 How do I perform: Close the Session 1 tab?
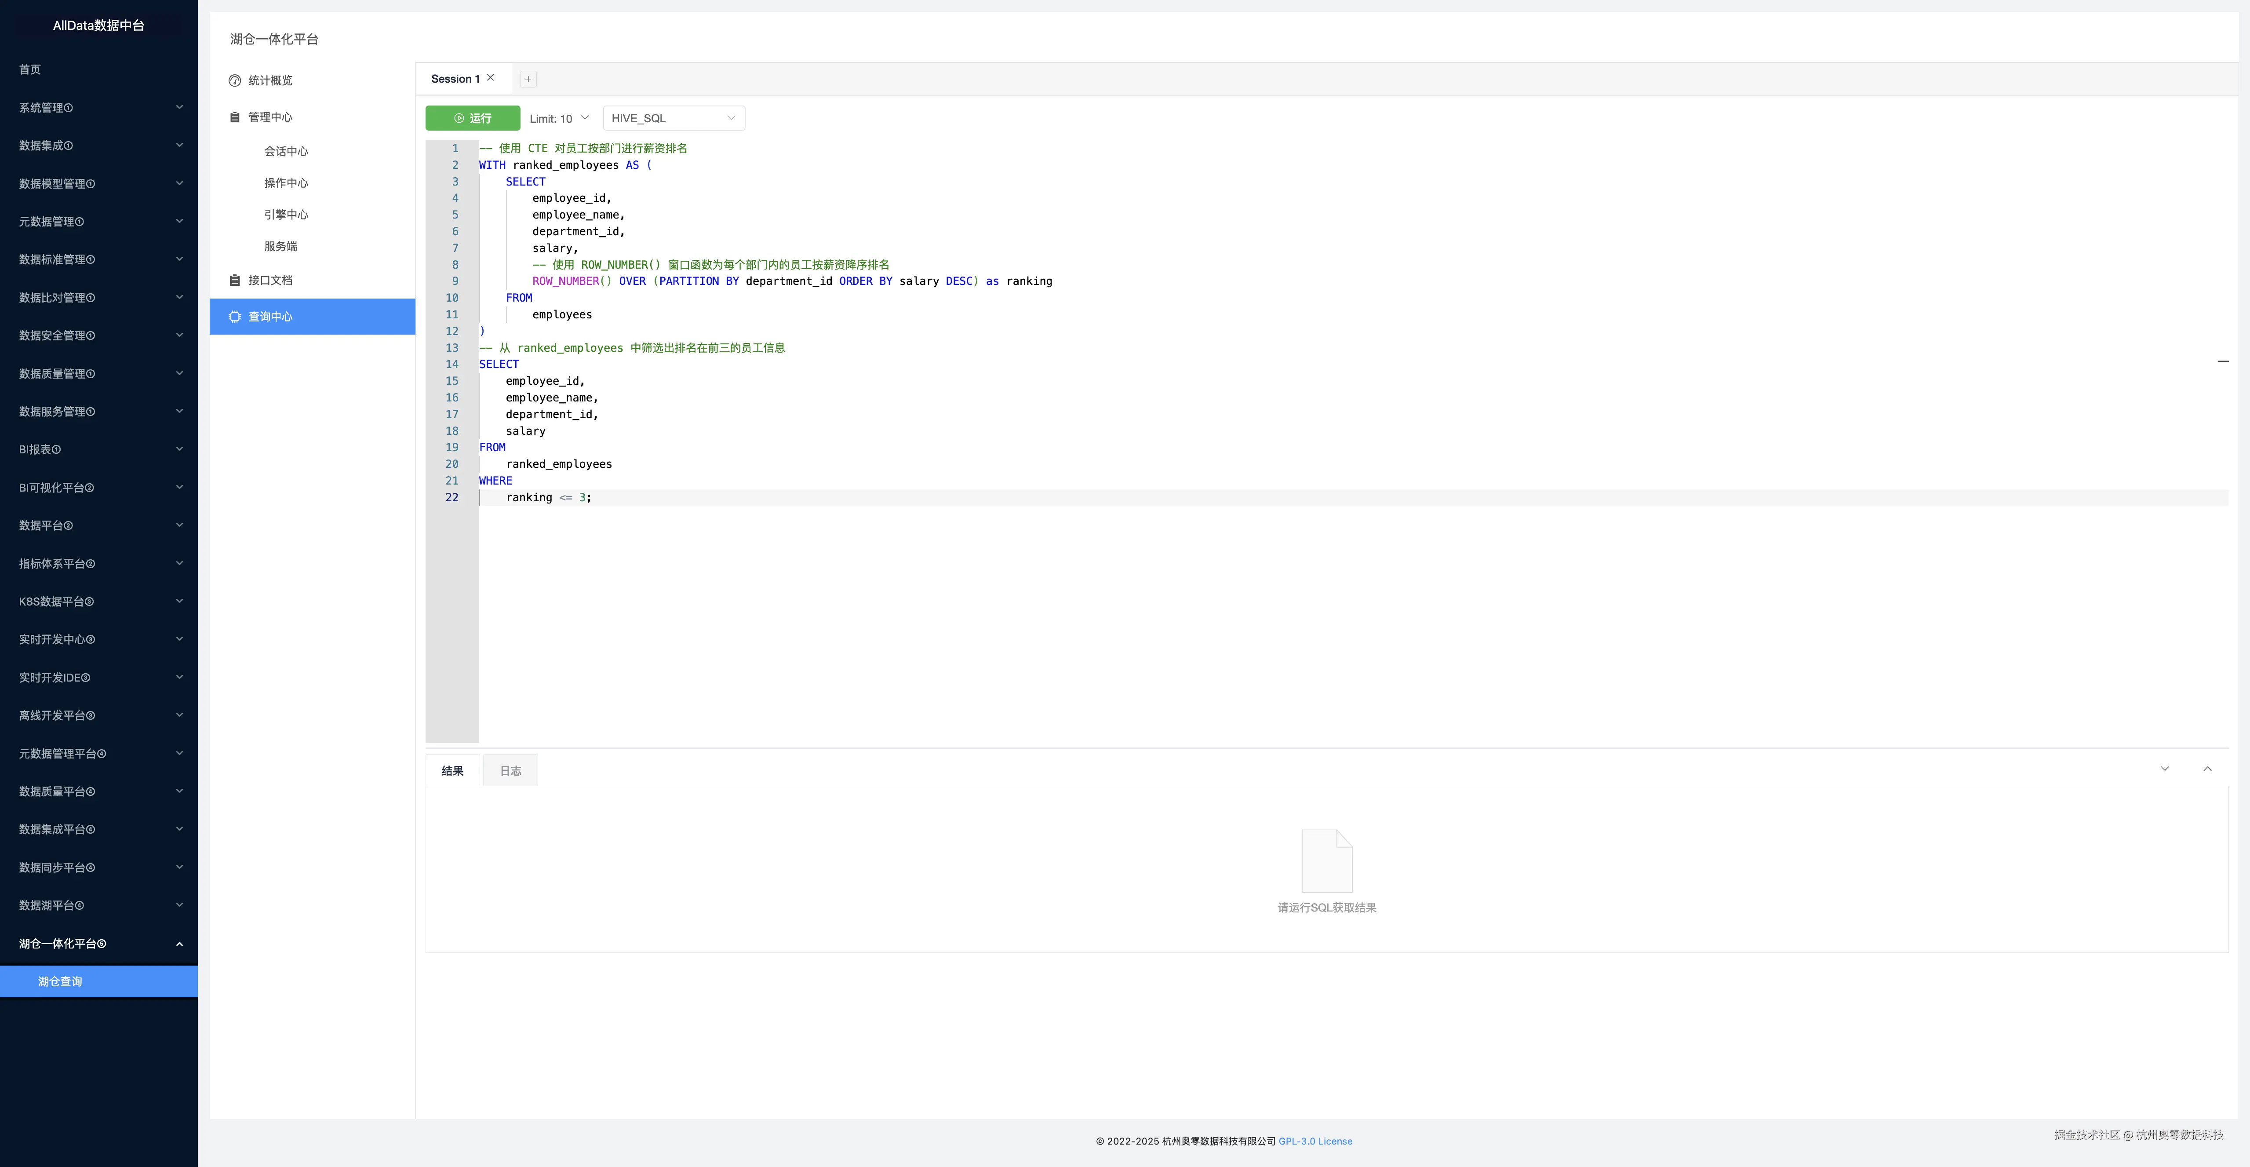[491, 78]
